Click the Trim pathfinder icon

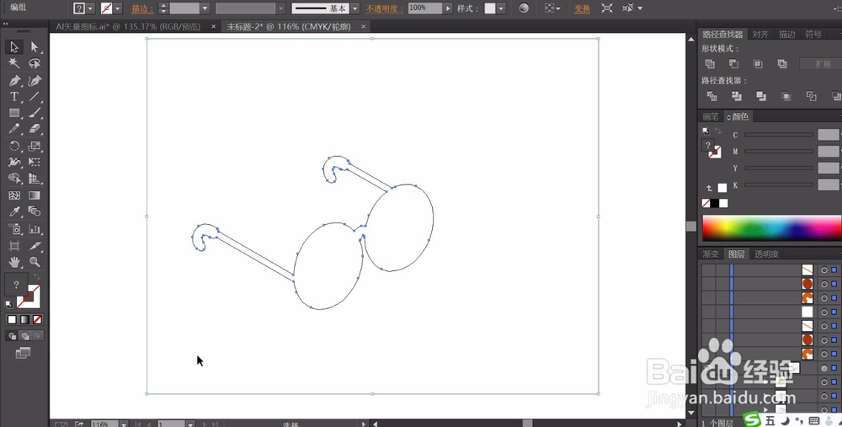pyautogui.click(x=736, y=96)
